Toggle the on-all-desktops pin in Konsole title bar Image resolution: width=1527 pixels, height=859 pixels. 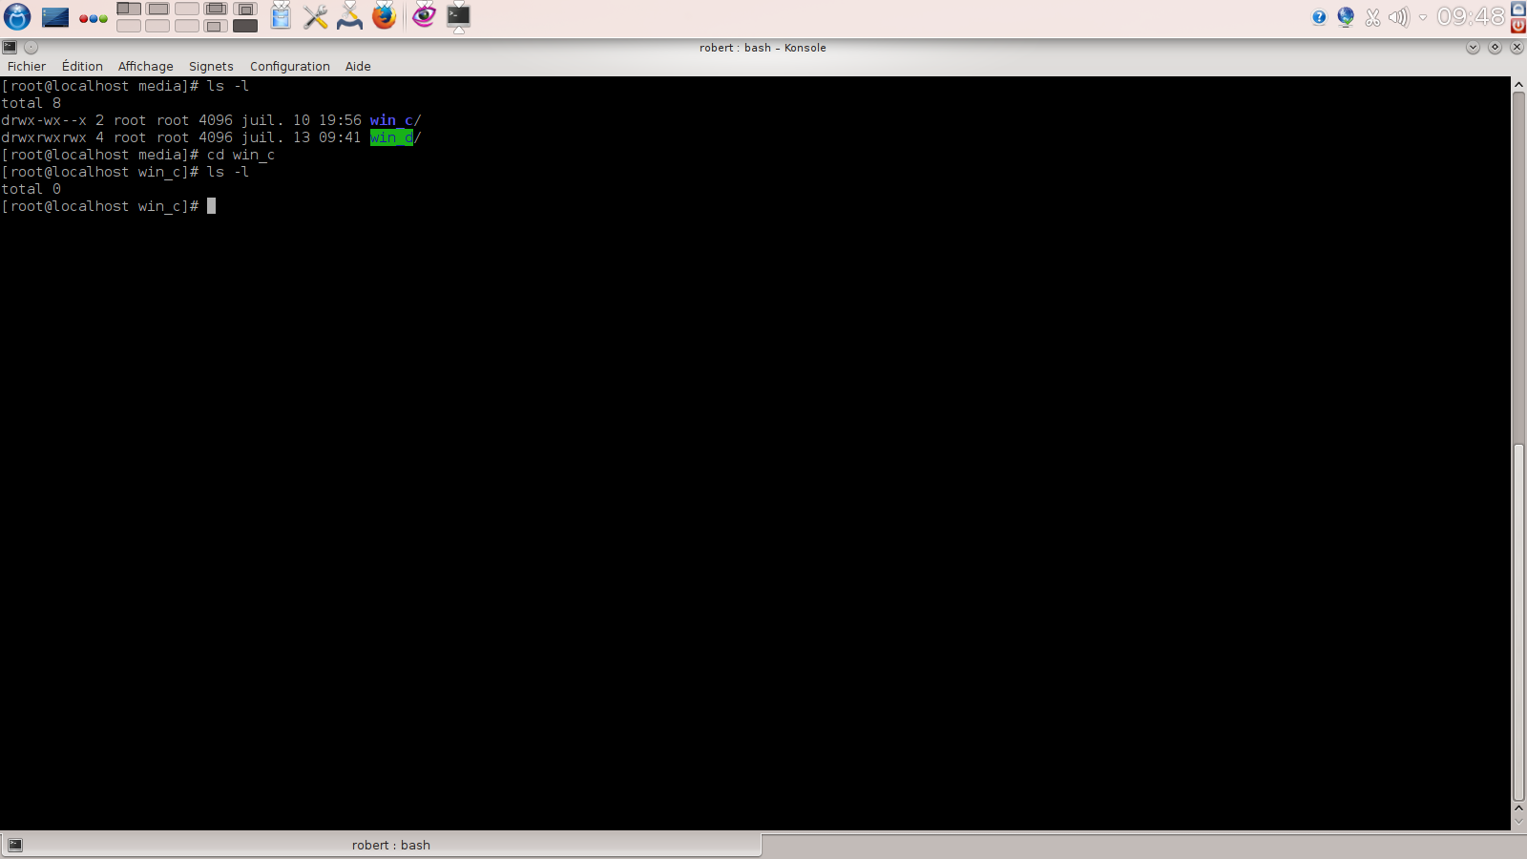(31, 47)
